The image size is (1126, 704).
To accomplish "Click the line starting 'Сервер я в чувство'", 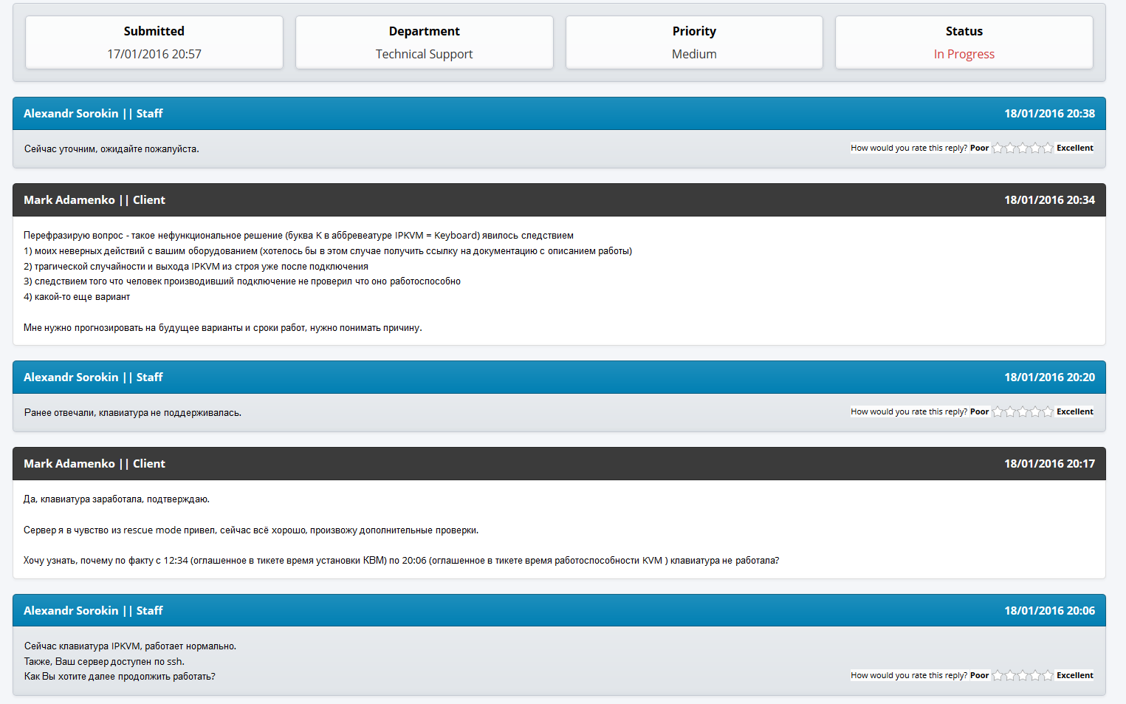I will [x=251, y=530].
